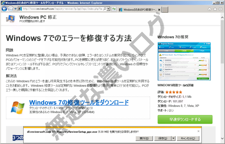Expand the address bar autocomplete dropdown

click(109, 9)
